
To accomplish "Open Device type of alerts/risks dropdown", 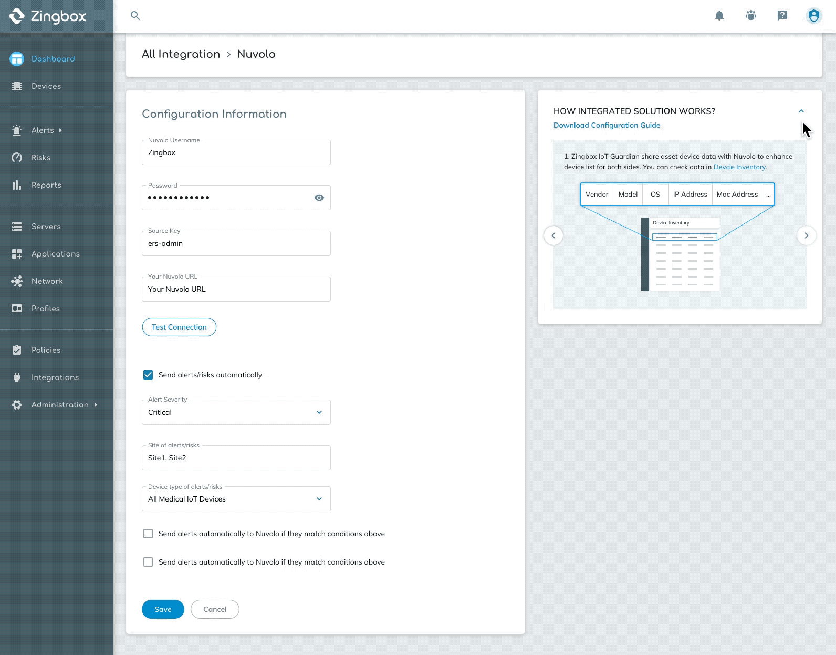I will [x=236, y=499].
